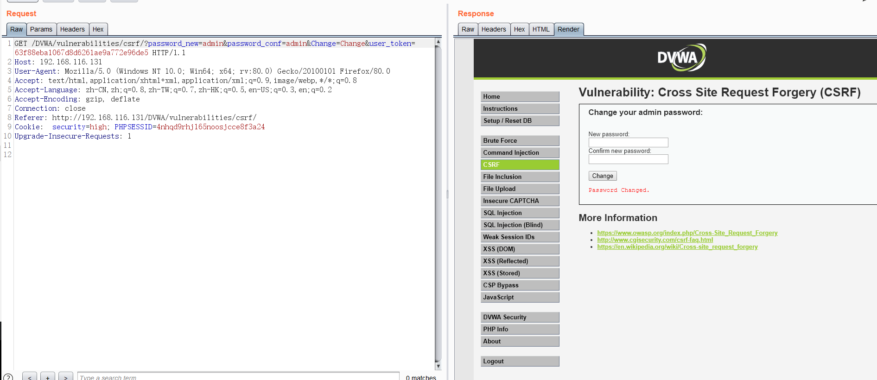The width and height of the screenshot is (877, 380).
Task: Open the help question mark icon
Action: pyautogui.click(x=8, y=377)
